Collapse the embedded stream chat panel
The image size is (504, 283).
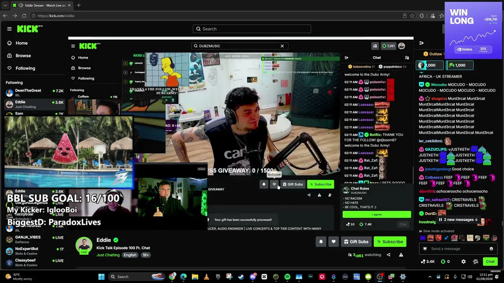tap(346, 58)
